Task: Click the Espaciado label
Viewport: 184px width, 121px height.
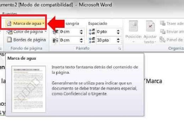Action: click(x=98, y=23)
